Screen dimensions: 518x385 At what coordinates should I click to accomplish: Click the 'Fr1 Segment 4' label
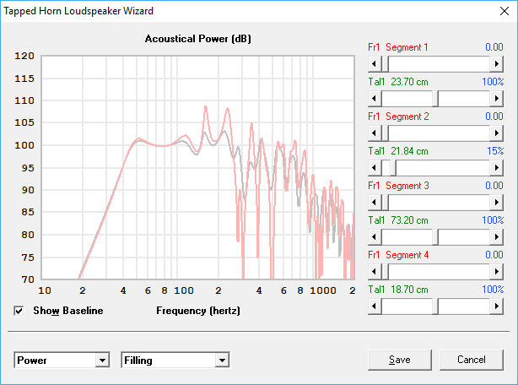click(398, 255)
